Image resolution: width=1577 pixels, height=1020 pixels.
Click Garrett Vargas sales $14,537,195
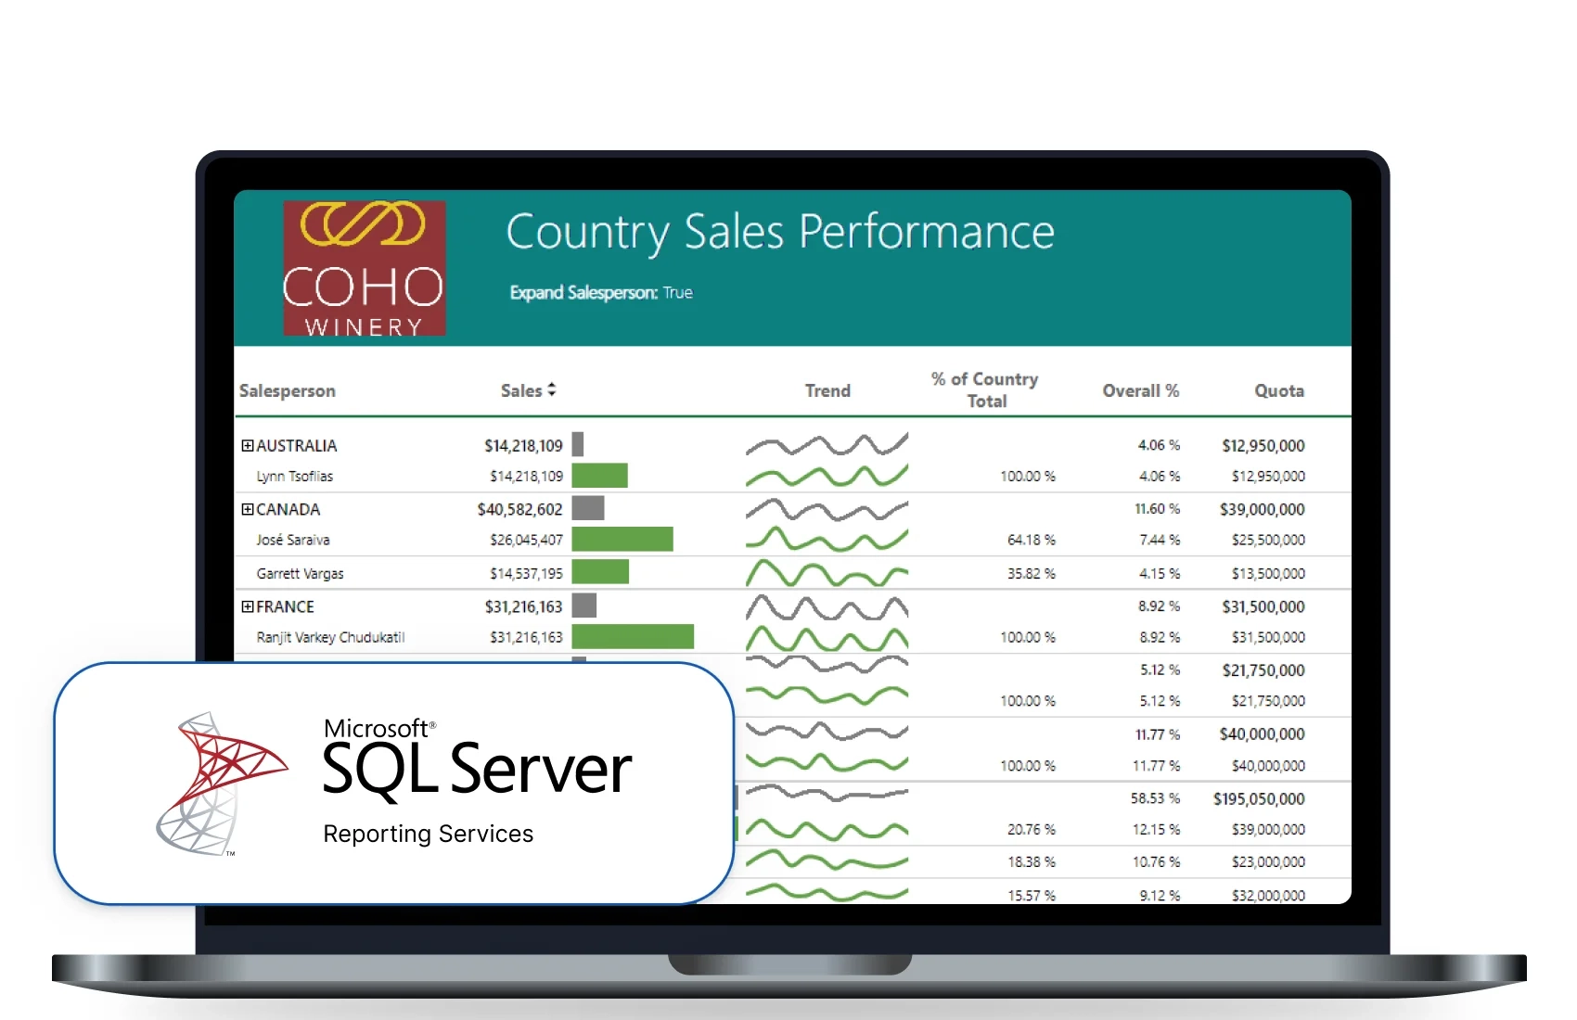click(x=526, y=574)
